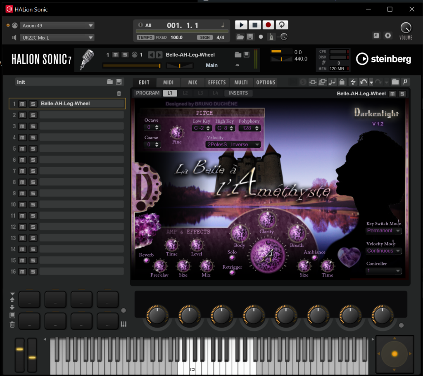Click the folder icon in edit toolbar

(x=395, y=82)
